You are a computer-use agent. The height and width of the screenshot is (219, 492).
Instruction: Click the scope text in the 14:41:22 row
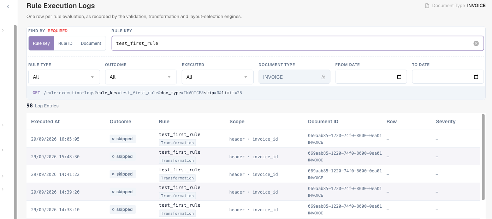click(254, 174)
